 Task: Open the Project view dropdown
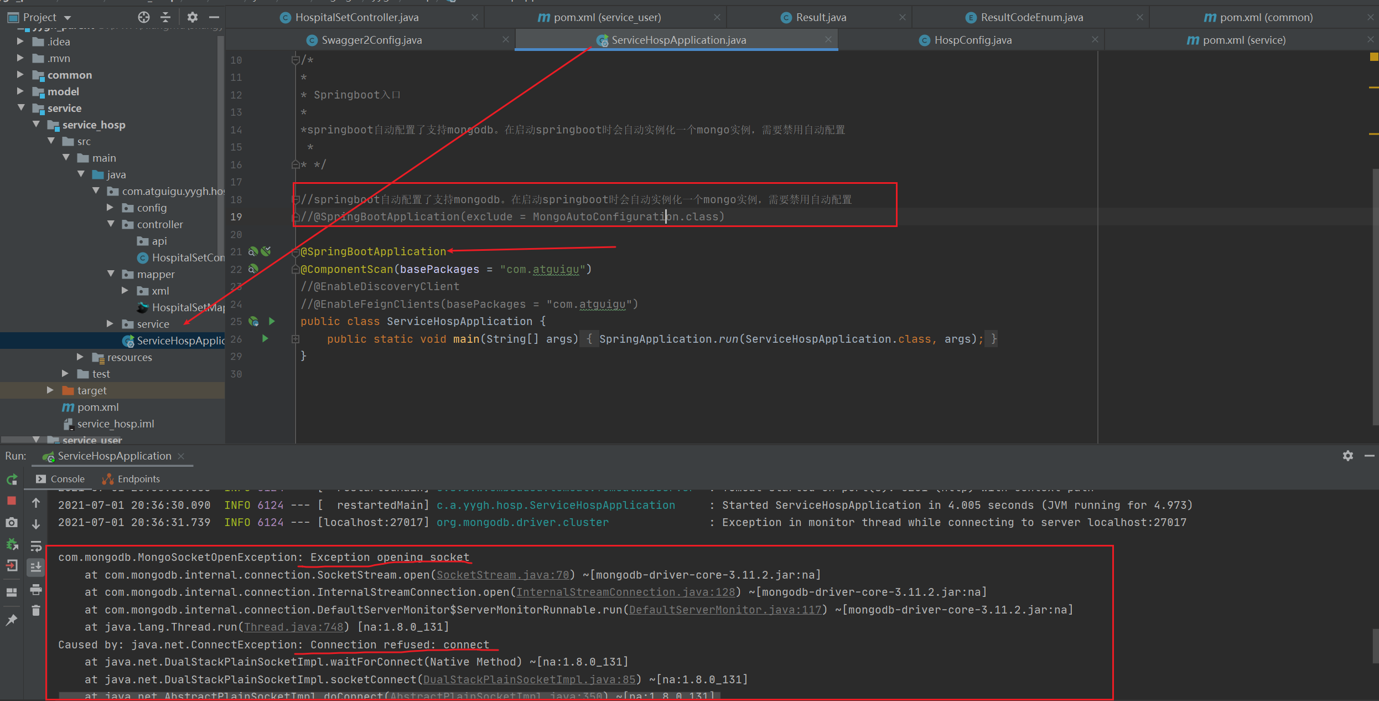[x=68, y=17]
